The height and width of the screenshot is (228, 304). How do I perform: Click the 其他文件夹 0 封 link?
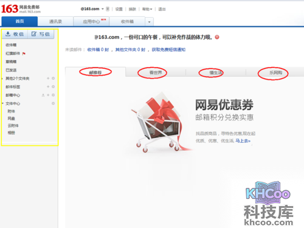(x=130, y=49)
